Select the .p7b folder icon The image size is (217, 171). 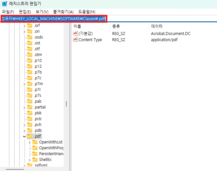tap(30, 72)
